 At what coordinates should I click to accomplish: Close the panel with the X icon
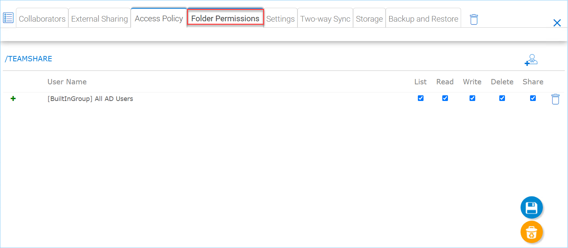tap(557, 23)
